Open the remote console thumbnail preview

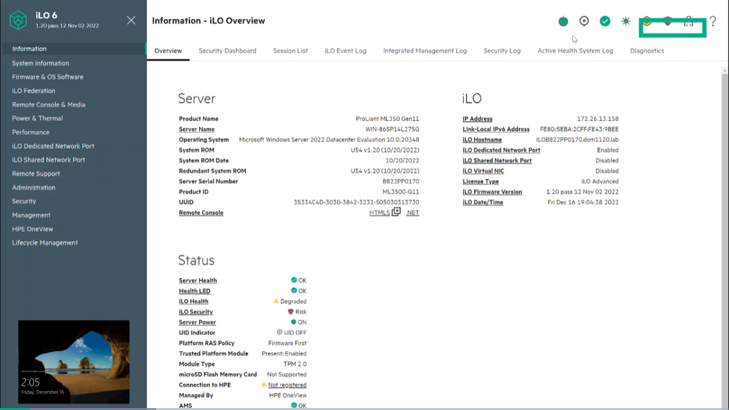pyautogui.click(x=74, y=362)
